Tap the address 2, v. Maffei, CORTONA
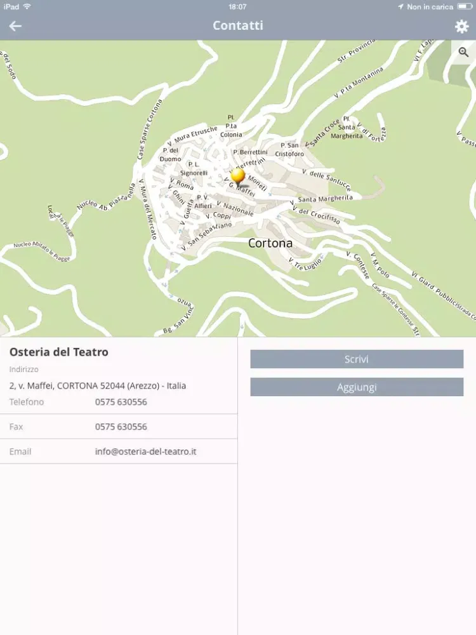 coord(98,385)
